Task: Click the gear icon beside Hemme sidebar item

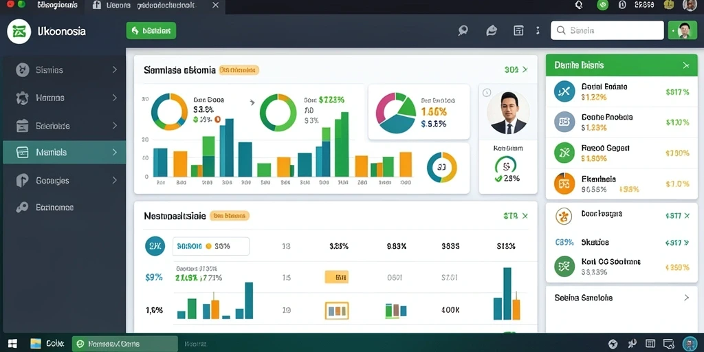Action: tap(22, 98)
